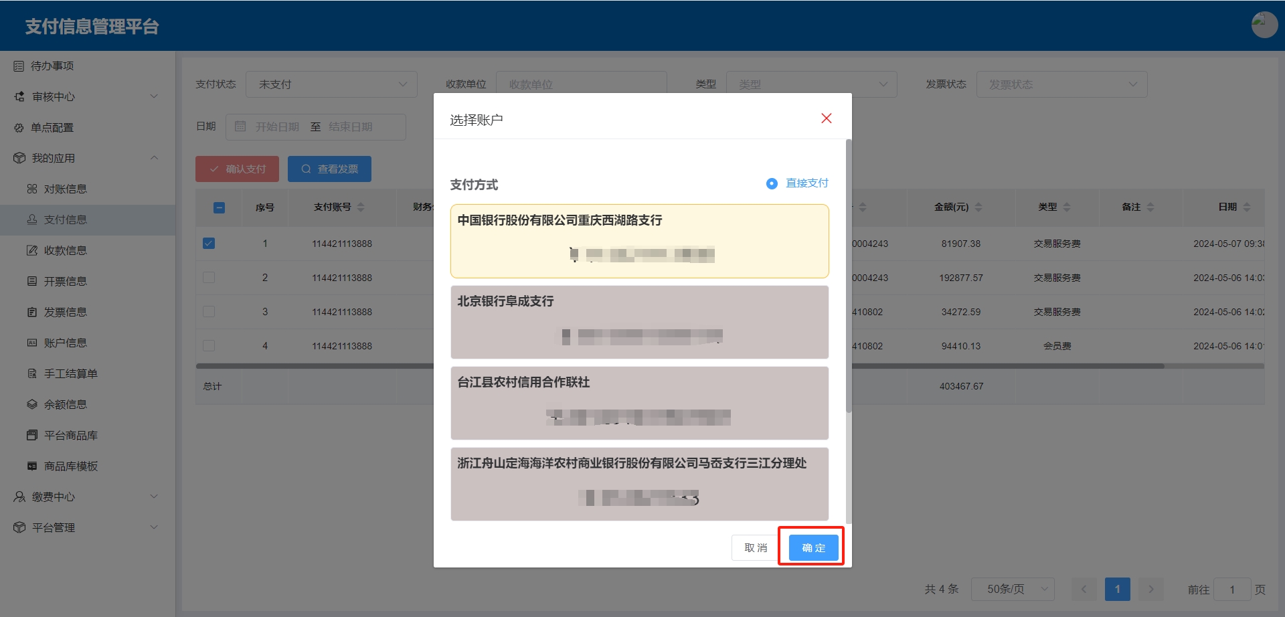
Task: Click the 确定 button
Action: [813, 548]
